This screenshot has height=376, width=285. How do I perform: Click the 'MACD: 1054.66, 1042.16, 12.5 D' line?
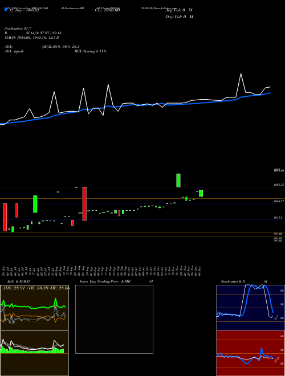(32, 38)
